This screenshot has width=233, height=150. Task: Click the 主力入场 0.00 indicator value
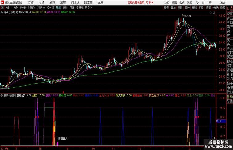pyautogui.click(x=107, y=95)
